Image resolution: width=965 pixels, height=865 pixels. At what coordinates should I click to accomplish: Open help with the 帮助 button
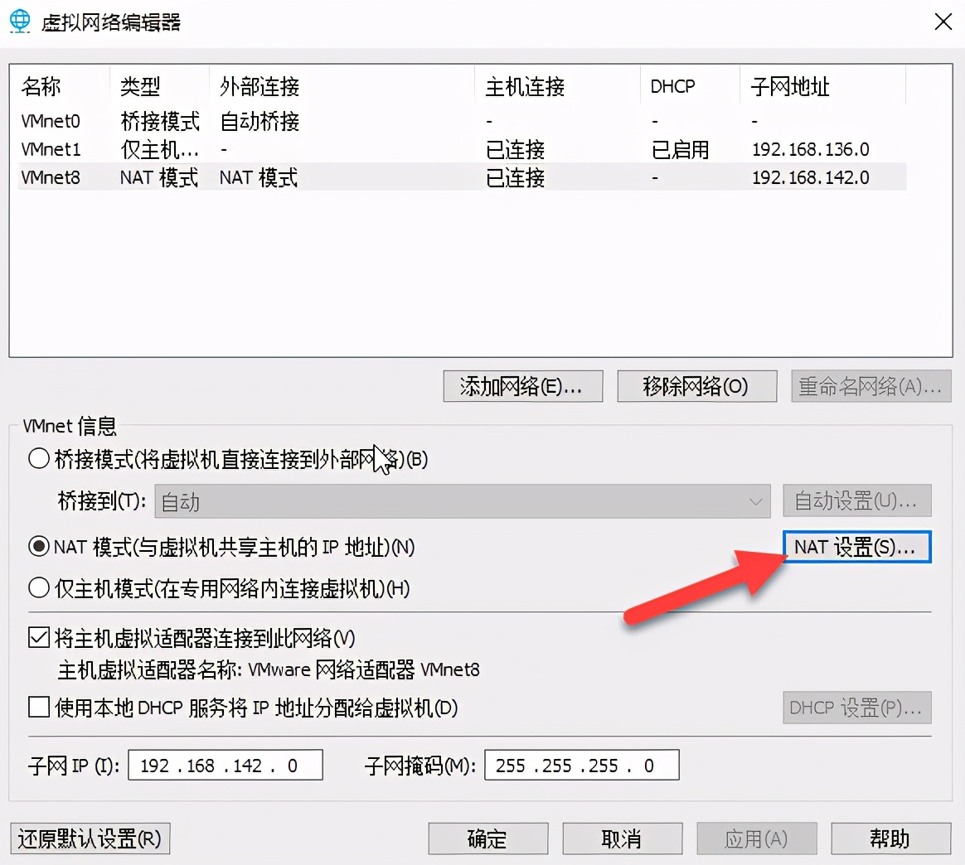click(x=891, y=838)
